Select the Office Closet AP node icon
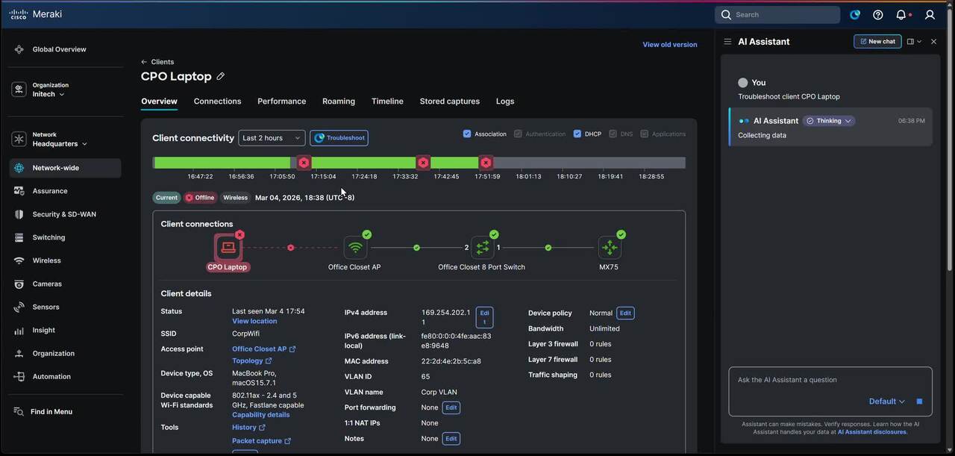Screen dimensions: 955x456 pos(355,248)
